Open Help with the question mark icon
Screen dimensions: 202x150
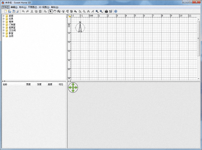[116, 11]
